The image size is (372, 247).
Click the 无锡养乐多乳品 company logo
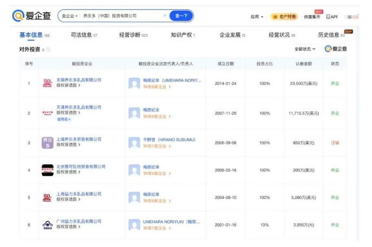(48, 83)
